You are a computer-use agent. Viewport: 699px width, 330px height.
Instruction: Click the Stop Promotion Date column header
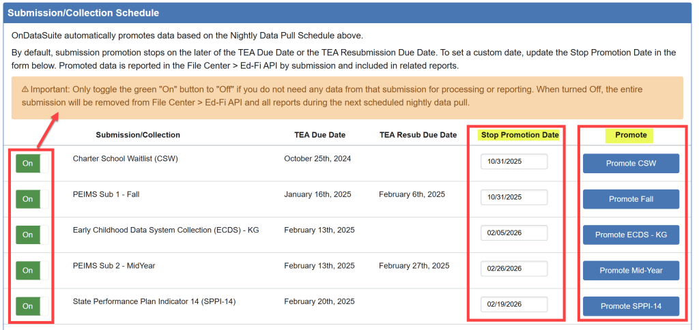click(x=519, y=135)
